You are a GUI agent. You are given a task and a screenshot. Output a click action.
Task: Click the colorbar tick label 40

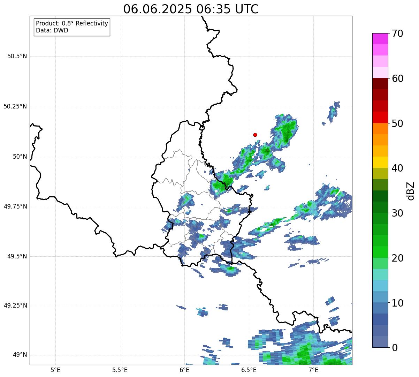point(397,168)
